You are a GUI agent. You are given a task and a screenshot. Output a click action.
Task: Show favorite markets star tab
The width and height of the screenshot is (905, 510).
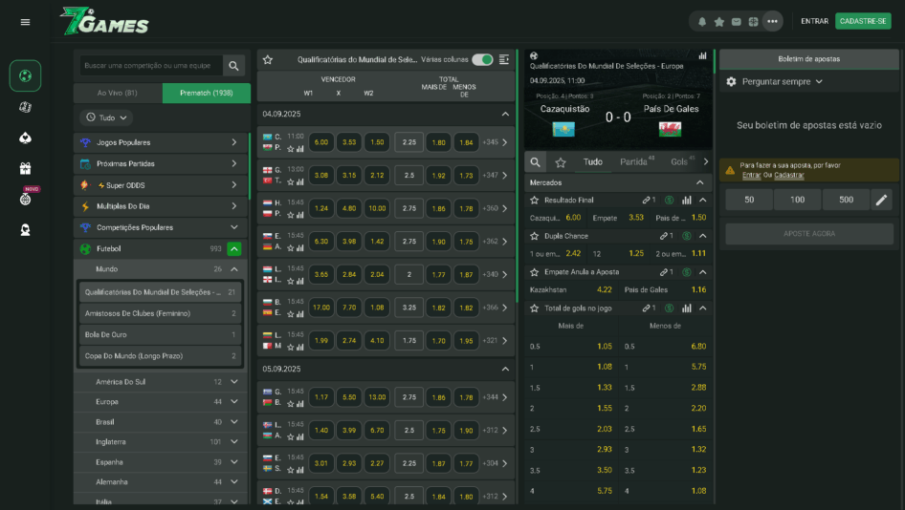click(561, 162)
